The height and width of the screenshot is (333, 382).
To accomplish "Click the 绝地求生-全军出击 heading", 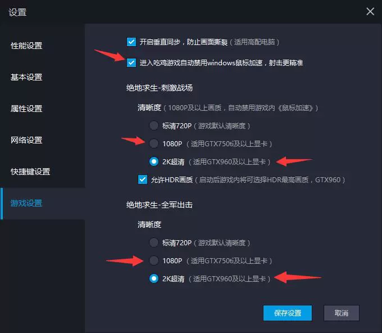I will (160, 205).
